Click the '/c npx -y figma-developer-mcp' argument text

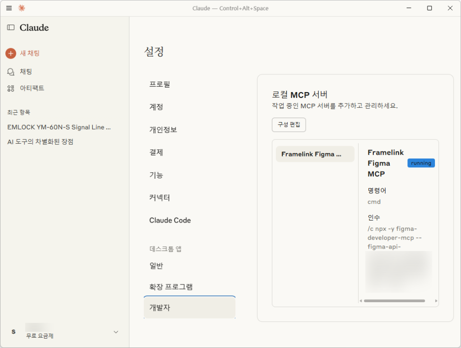point(395,237)
